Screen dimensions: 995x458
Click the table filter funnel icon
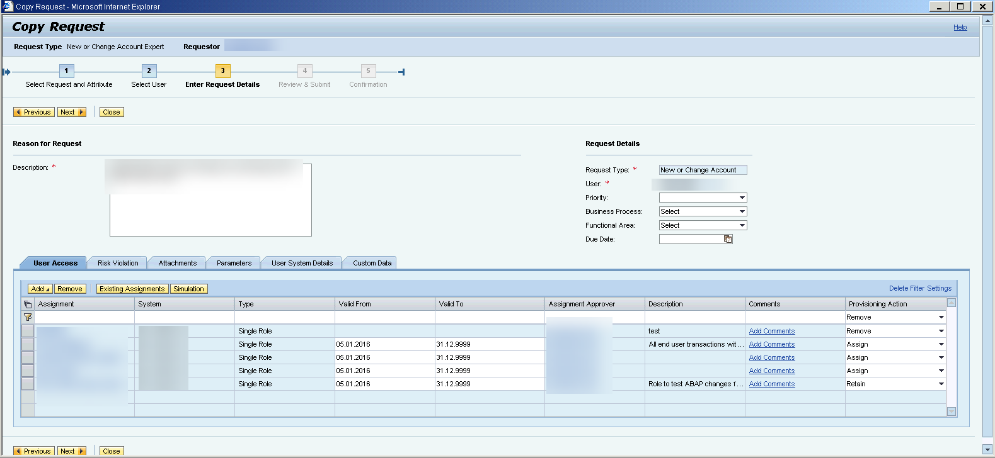[28, 317]
